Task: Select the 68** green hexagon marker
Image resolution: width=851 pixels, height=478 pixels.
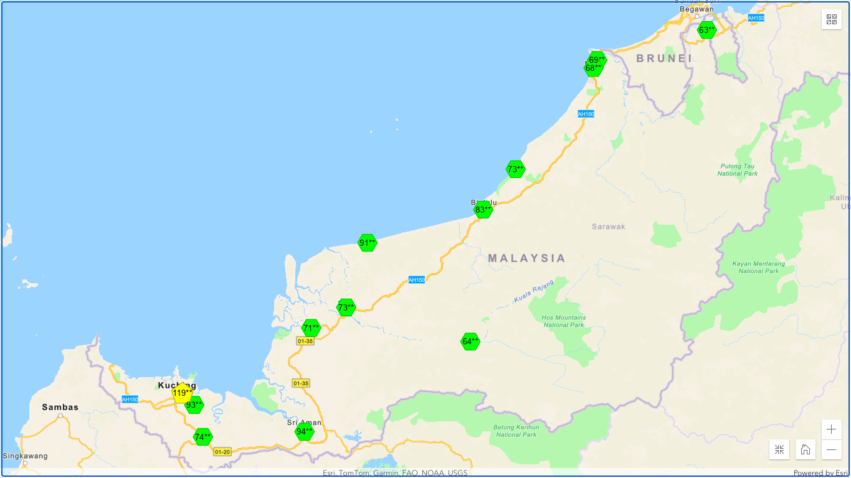Action: tap(592, 70)
